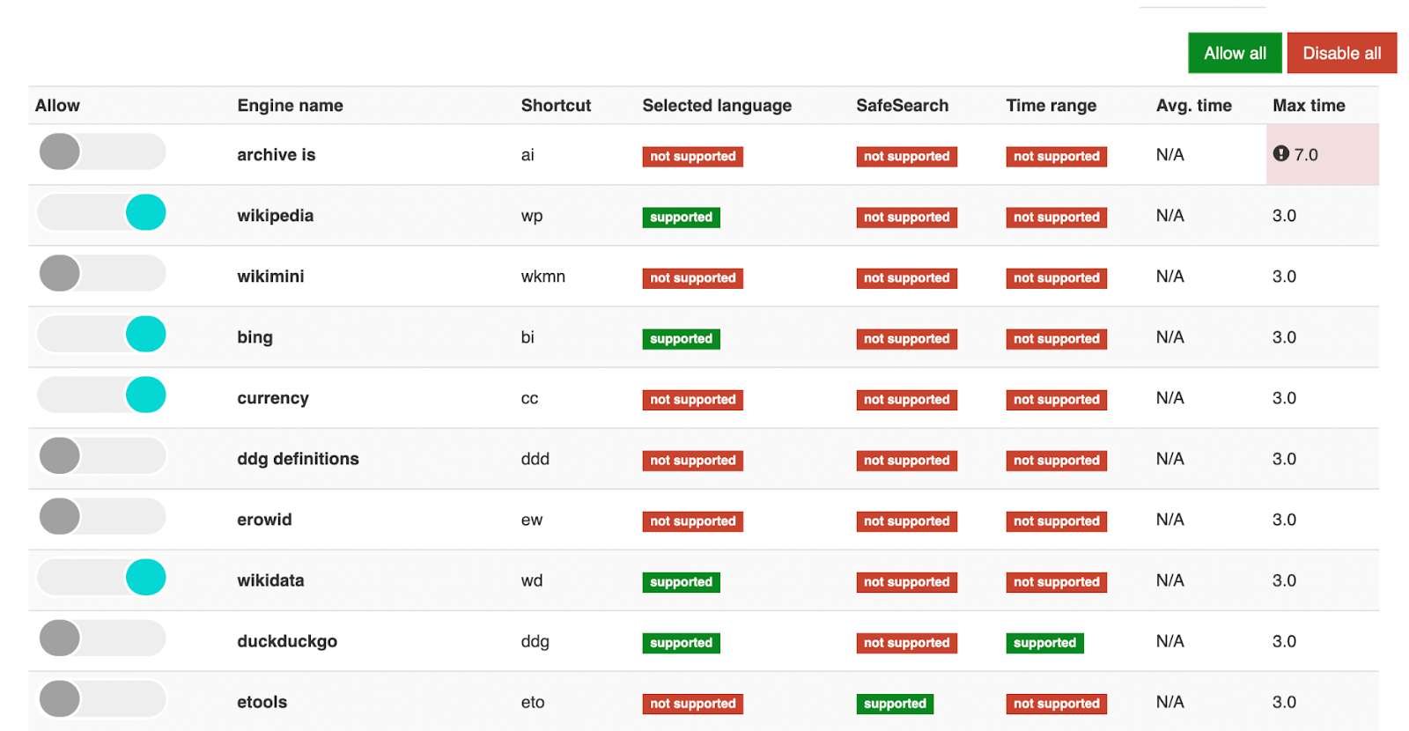
Task: Click the 'ddd' shortcut cell
Action: click(x=535, y=459)
